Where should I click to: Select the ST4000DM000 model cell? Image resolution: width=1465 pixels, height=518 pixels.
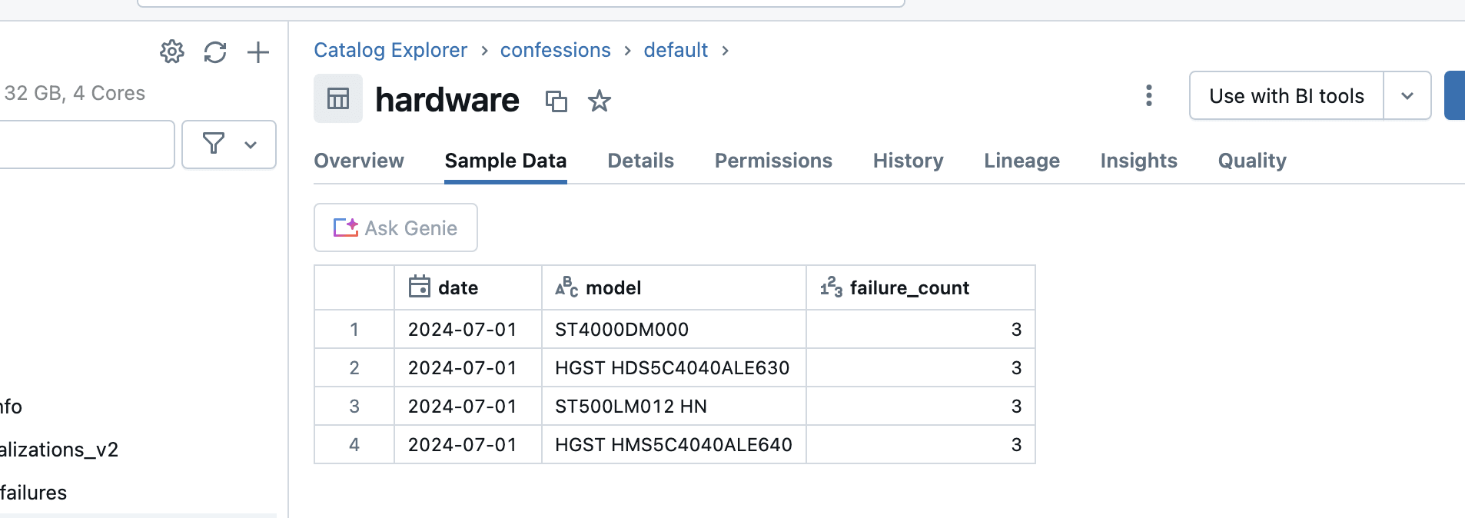click(674, 329)
